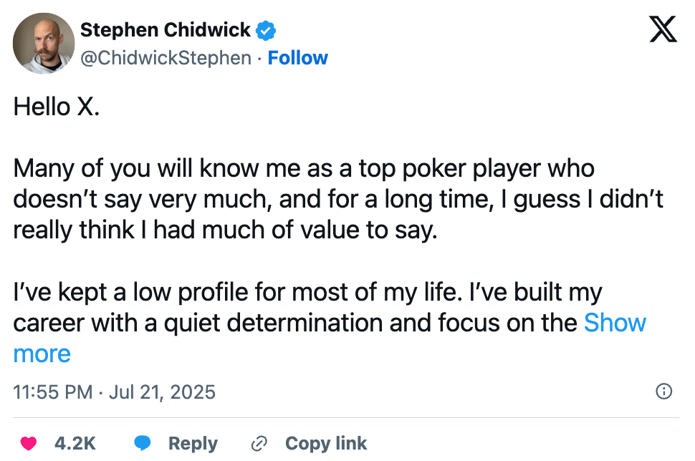Screen dimensions: 695x461
Task: Open the tweet info circle icon
Action: (x=663, y=392)
